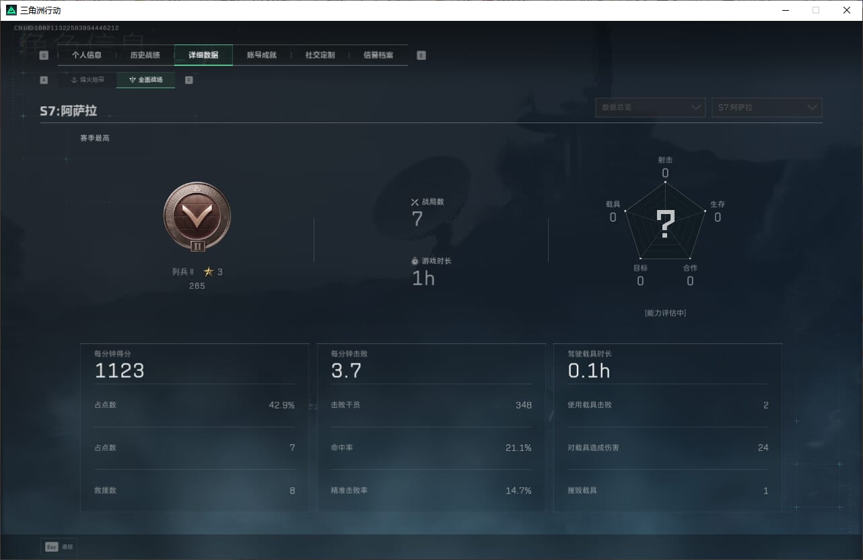Switch to the 个人信息 tab
863x560 pixels.
point(87,55)
